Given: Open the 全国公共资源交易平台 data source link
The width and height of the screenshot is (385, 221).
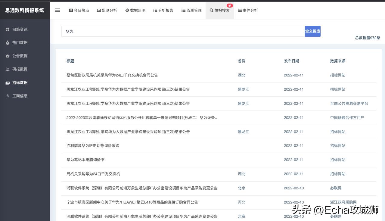Looking at the screenshot, I should tap(349, 104).
